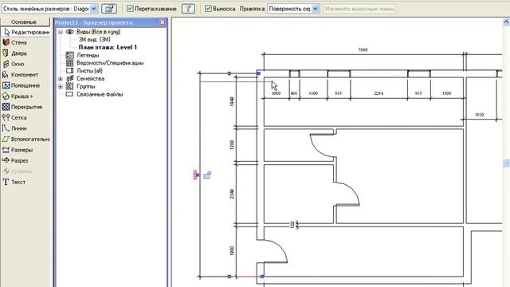The width and height of the screenshot is (510, 287).
Task: Click the 7900 dimension value
Action: pyautogui.click(x=363, y=49)
